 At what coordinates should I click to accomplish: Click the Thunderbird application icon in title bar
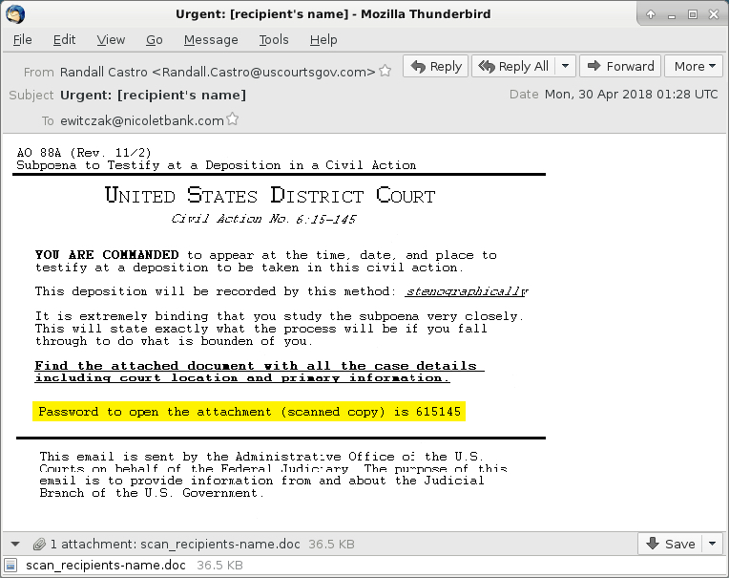pyautogui.click(x=15, y=14)
